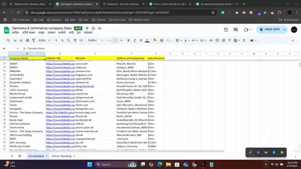Open the search the menus magnifier tool
This screenshot has width=301, height=169.
tap(8, 40)
